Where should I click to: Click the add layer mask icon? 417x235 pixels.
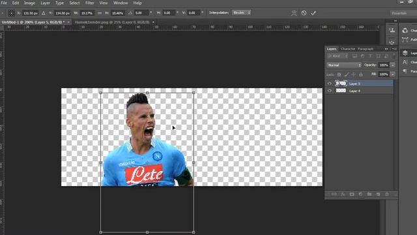point(352,195)
